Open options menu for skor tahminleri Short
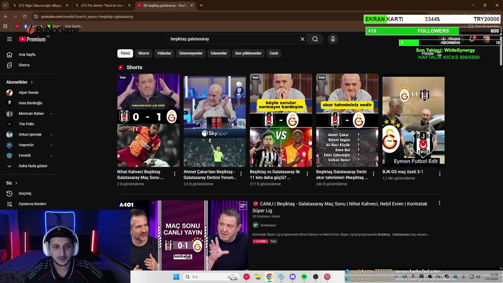The image size is (503, 283). click(x=373, y=174)
